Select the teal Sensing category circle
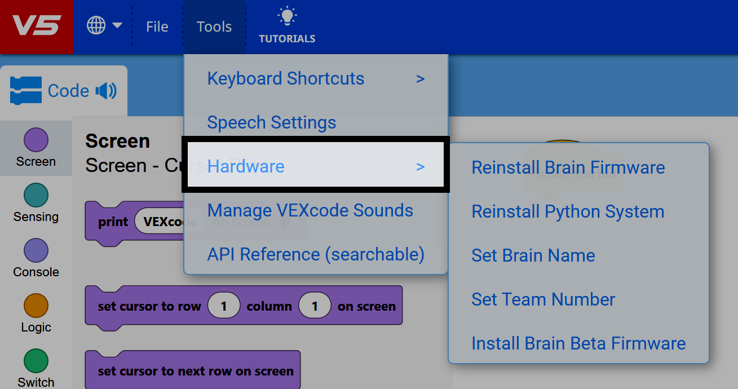The width and height of the screenshot is (738, 389). click(36, 195)
